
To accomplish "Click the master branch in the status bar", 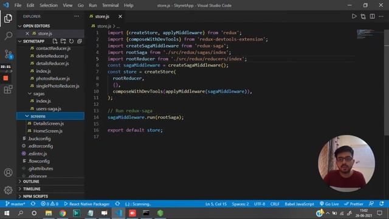I will point(15,204).
